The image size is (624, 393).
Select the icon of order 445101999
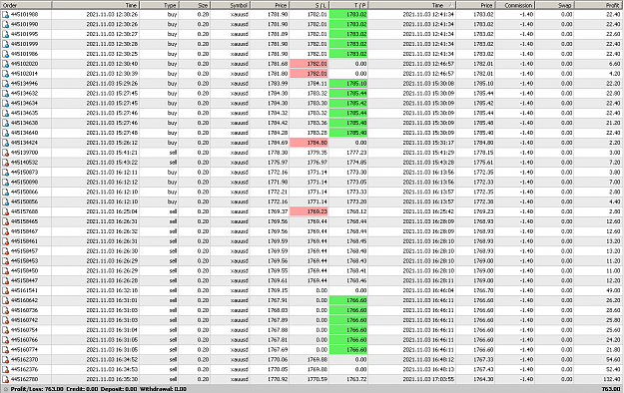[x=5, y=44]
